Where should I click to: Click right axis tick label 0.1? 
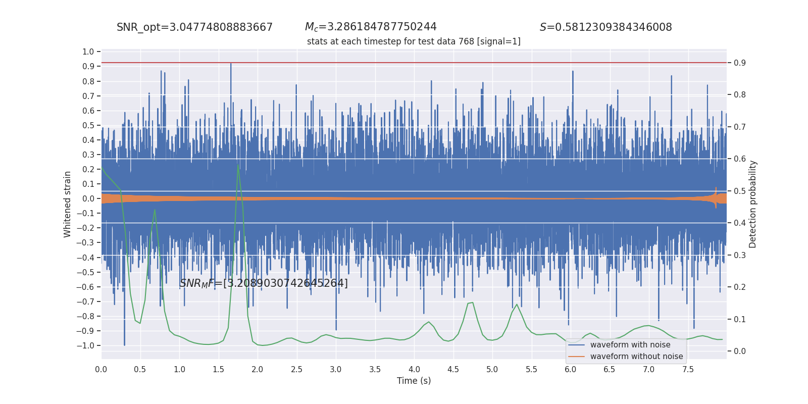(x=740, y=319)
